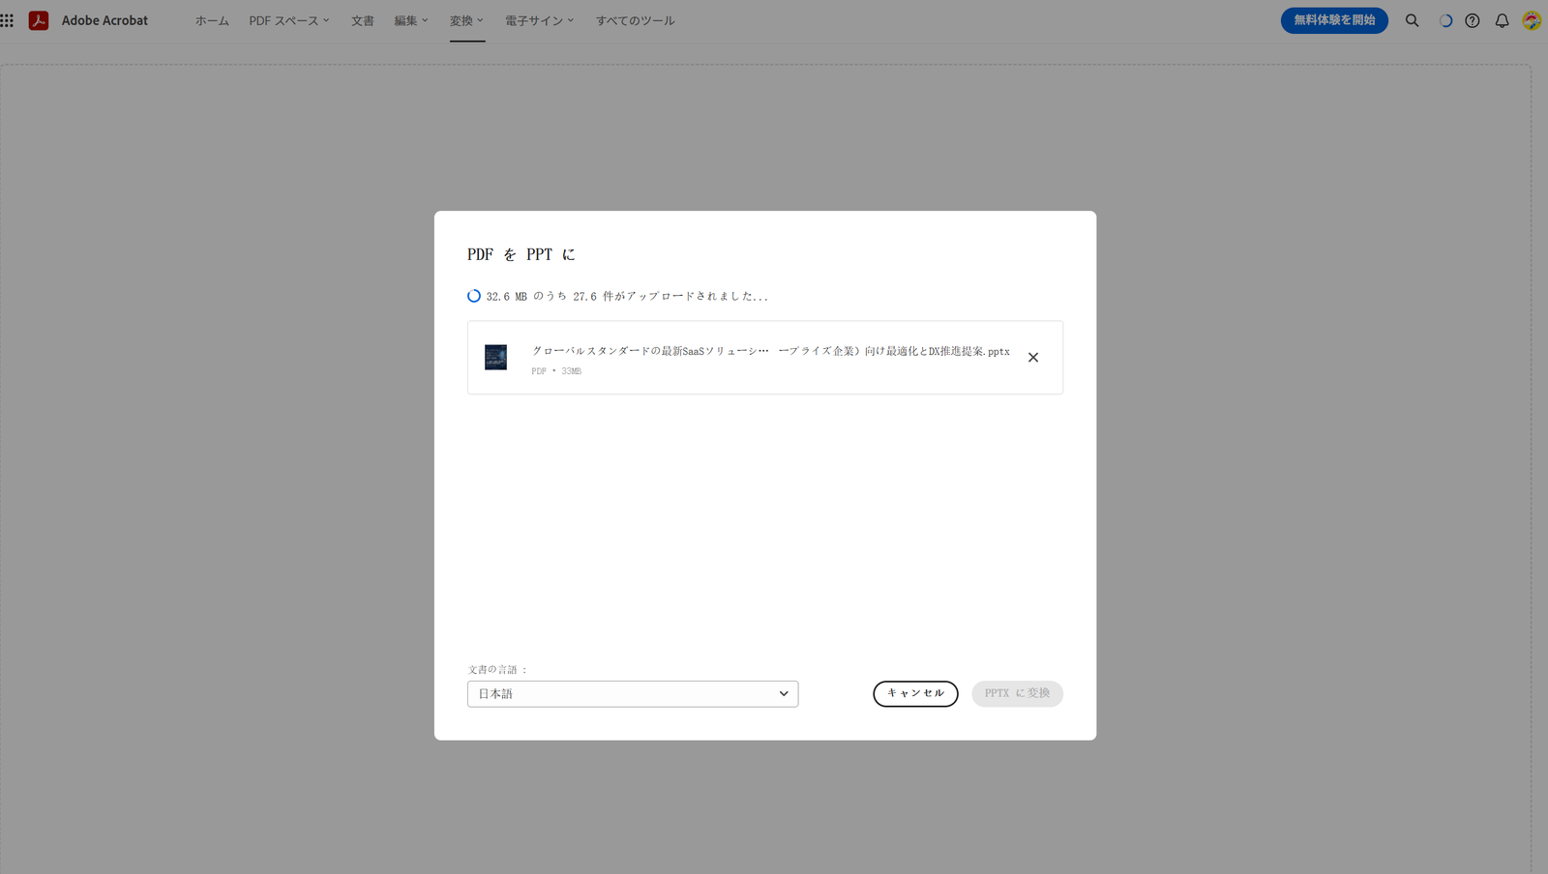
Task: Expand the 変換 dropdown menu
Action: [466, 20]
